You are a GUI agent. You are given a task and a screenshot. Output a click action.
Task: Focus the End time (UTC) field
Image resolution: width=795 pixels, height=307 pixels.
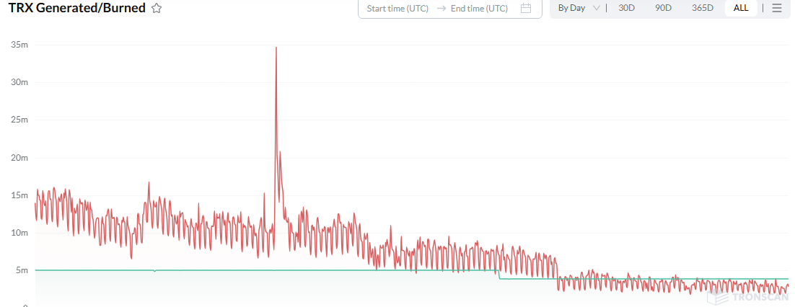pyautogui.click(x=479, y=8)
